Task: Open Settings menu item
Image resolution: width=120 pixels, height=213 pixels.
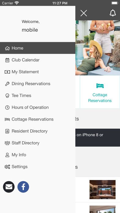Action: click(x=38, y=166)
